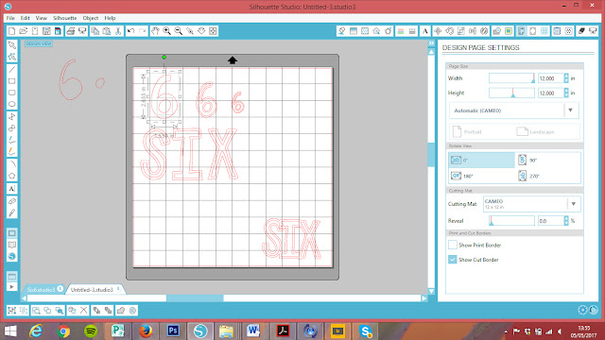The image size is (605, 340).
Task: Enable the Show Print Border checkbox
Action: (453, 245)
